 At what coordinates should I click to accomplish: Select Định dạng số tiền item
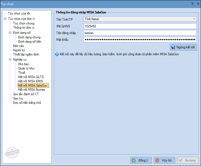point(30,42)
